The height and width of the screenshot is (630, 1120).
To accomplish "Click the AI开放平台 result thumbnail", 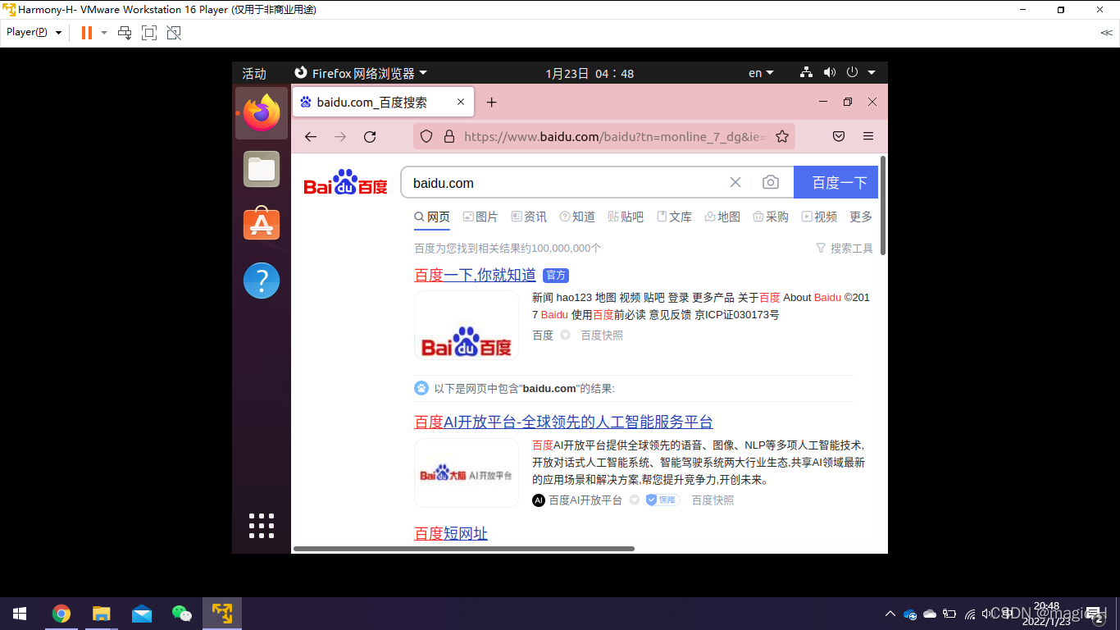I will tap(467, 473).
